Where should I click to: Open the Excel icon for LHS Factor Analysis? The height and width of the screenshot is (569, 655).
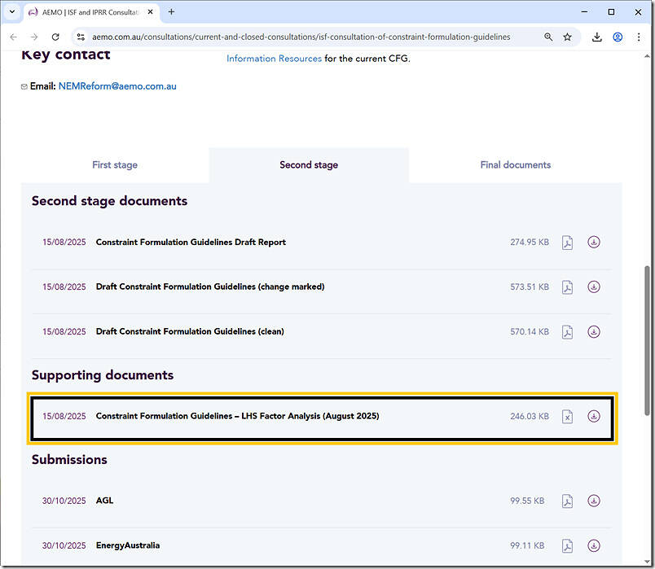567,416
